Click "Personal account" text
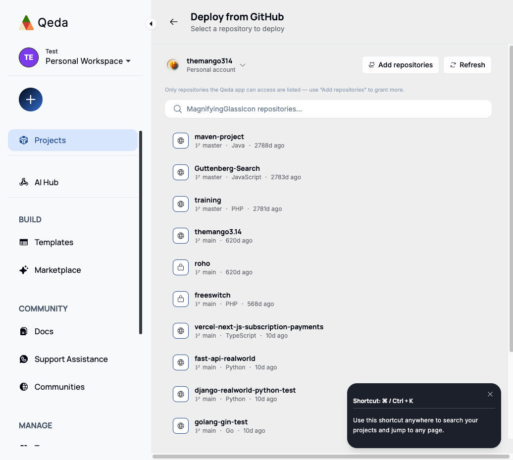Screen dimensions: 513x460 (211, 70)
